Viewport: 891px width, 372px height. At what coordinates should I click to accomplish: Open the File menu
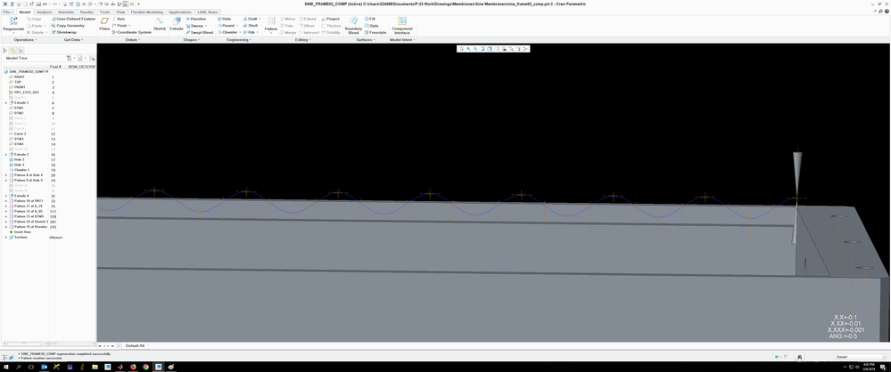[7, 12]
